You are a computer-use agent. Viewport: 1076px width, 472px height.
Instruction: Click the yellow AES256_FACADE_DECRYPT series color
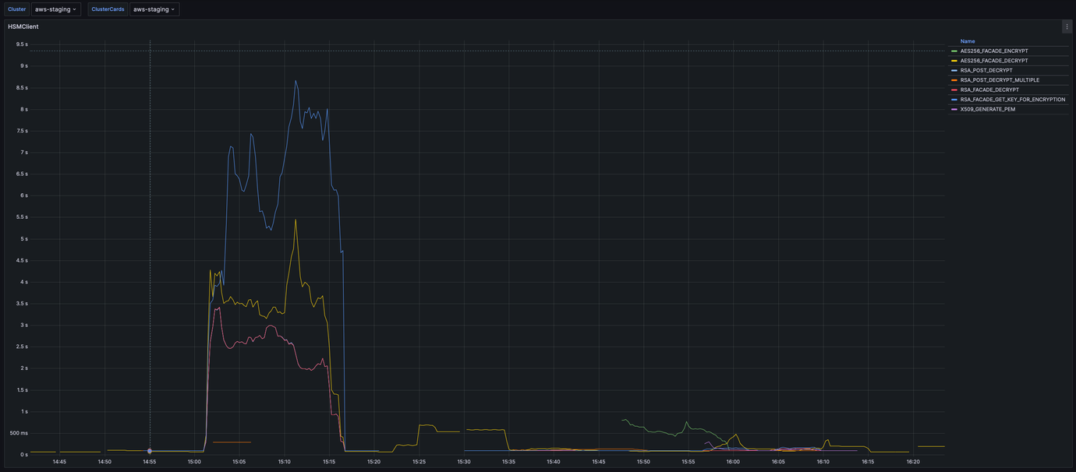tap(954, 61)
